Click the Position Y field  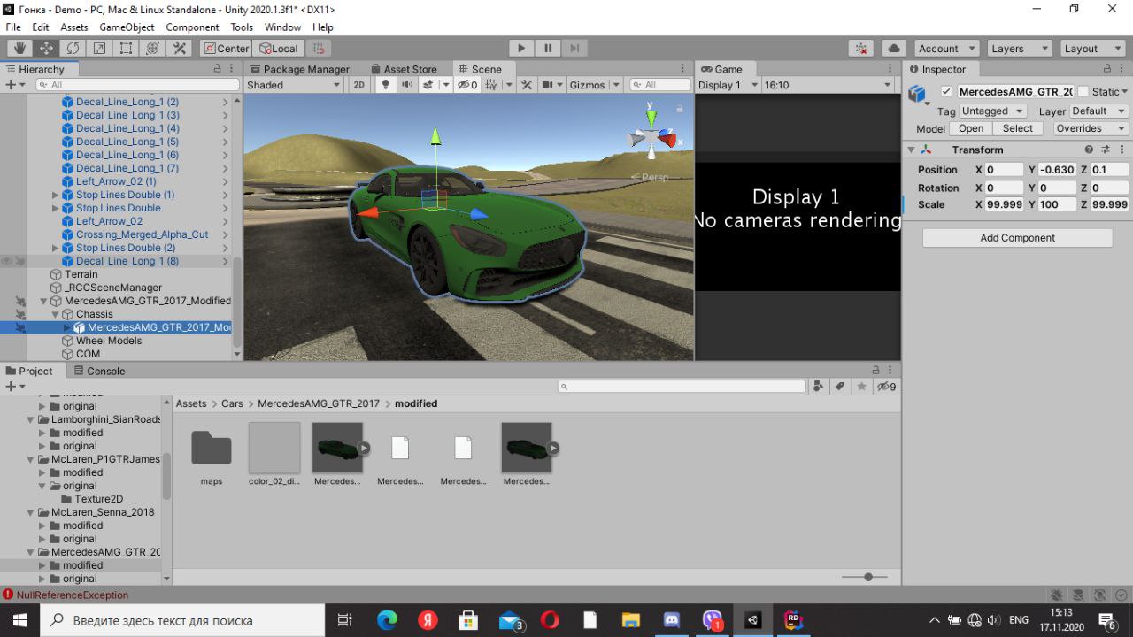(1057, 170)
